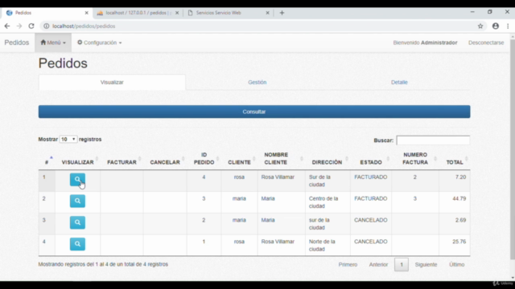Image resolution: width=515 pixels, height=289 pixels.
Task: Click the Pedidos brand link
Action: point(17,43)
